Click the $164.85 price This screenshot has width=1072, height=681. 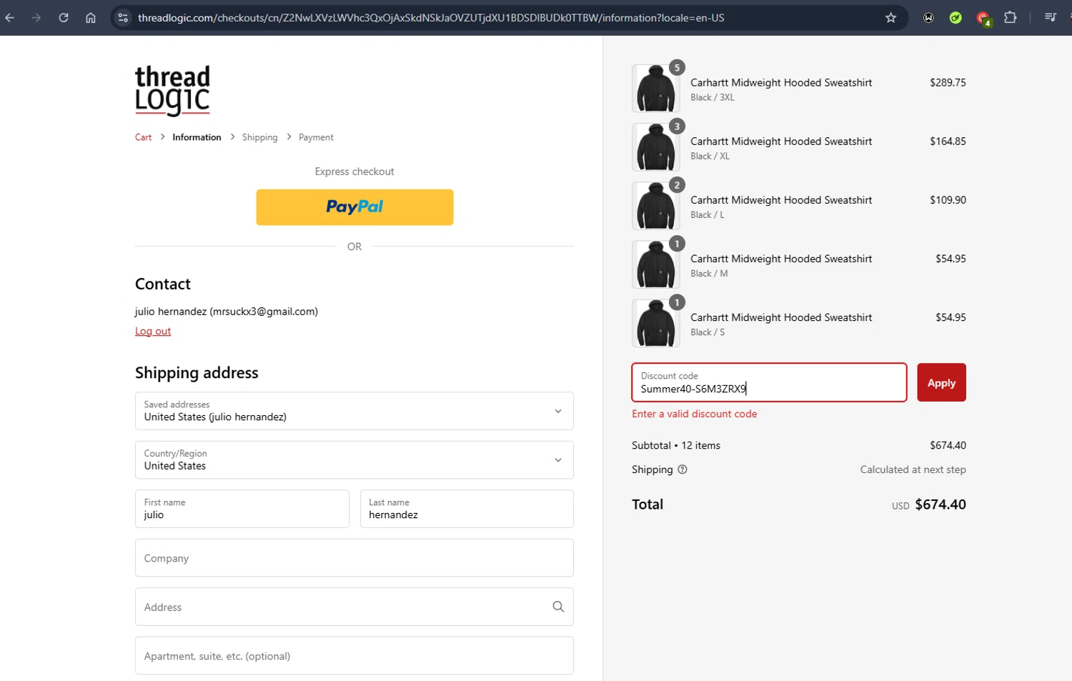[948, 141]
